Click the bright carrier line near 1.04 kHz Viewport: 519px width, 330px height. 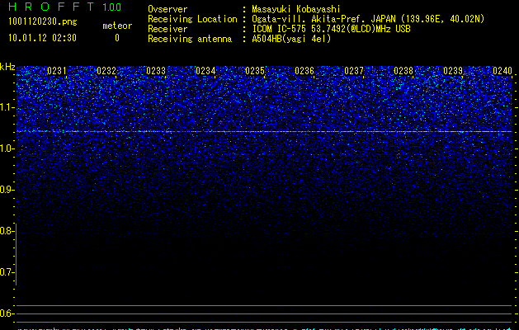tap(264, 132)
